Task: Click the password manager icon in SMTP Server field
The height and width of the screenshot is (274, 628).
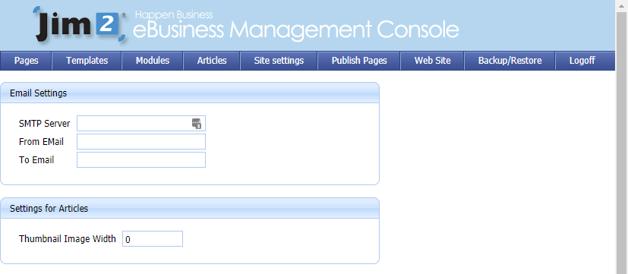Action: click(x=197, y=124)
